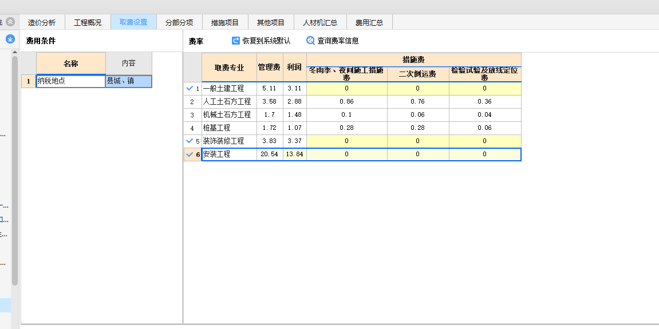Click management fee value 3.58

pos(270,102)
